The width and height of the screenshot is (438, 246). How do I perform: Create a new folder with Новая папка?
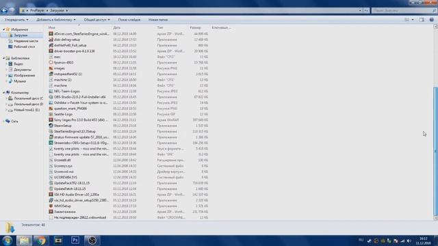coord(158,20)
